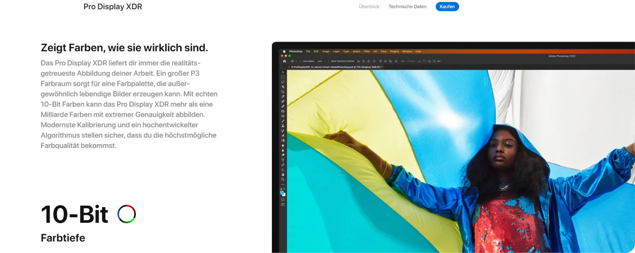Click the large 10-Bit text

[74, 214]
